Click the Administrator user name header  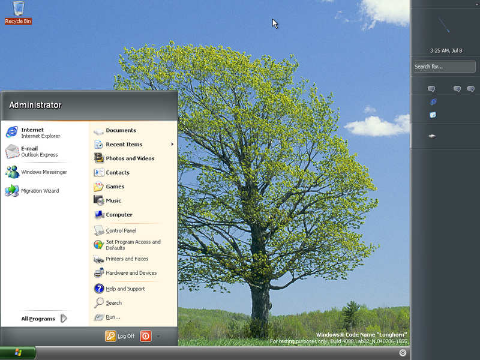coord(35,105)
